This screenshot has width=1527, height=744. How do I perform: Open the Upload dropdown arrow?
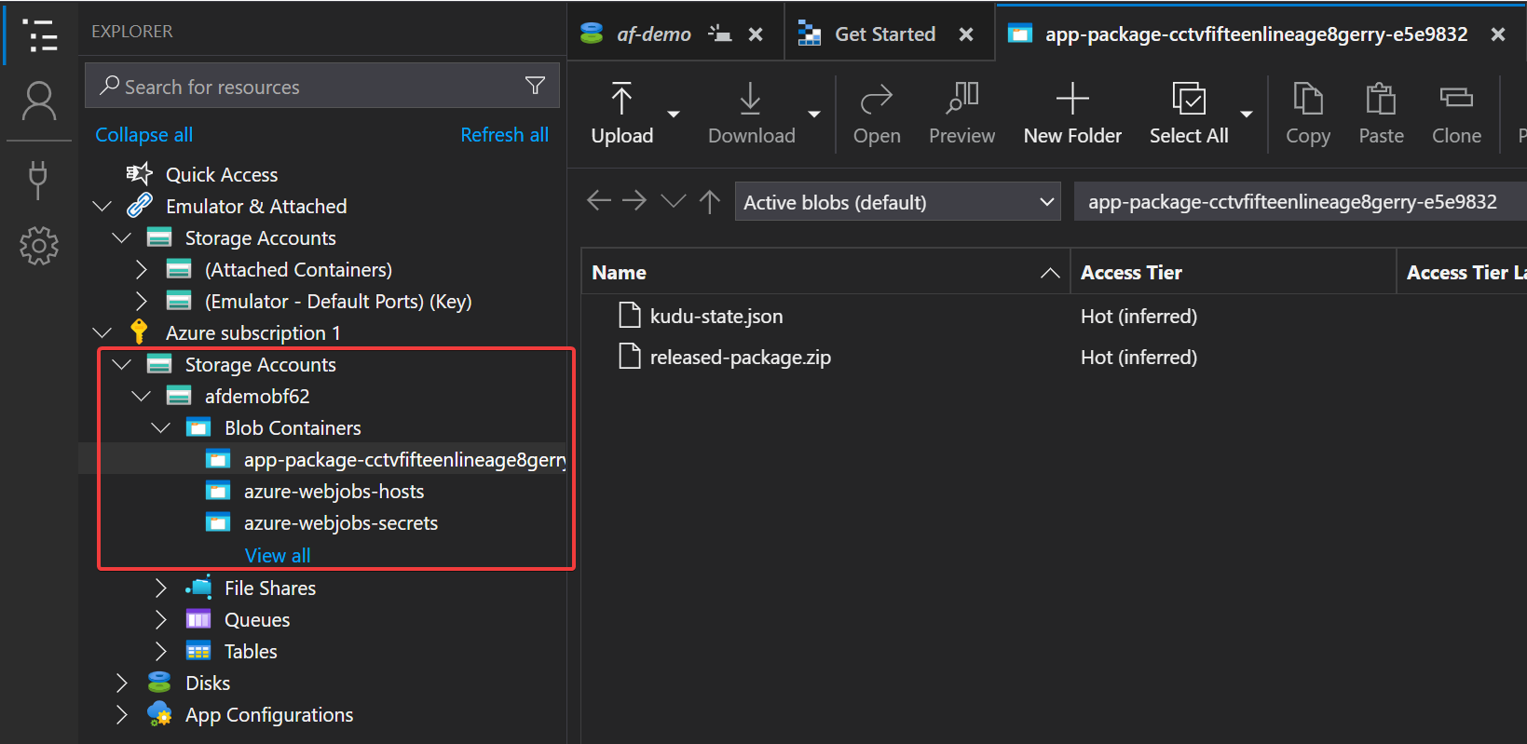(x=674, y=114)
